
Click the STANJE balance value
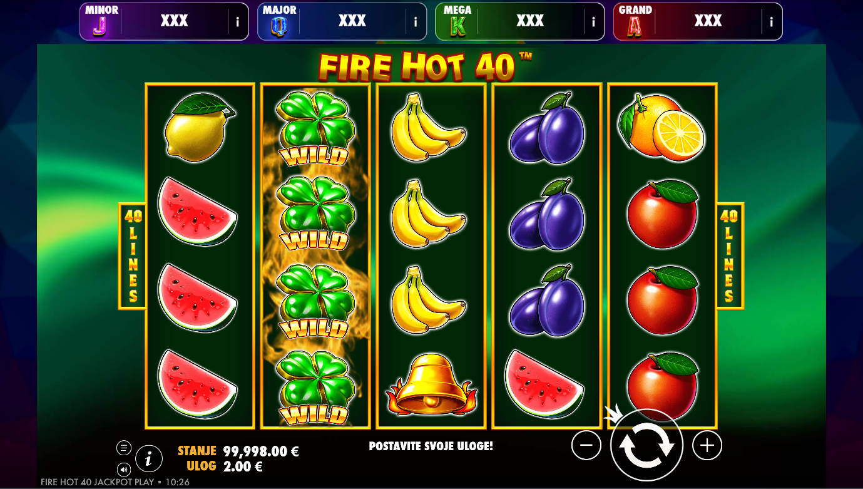(x=261, y=451)
